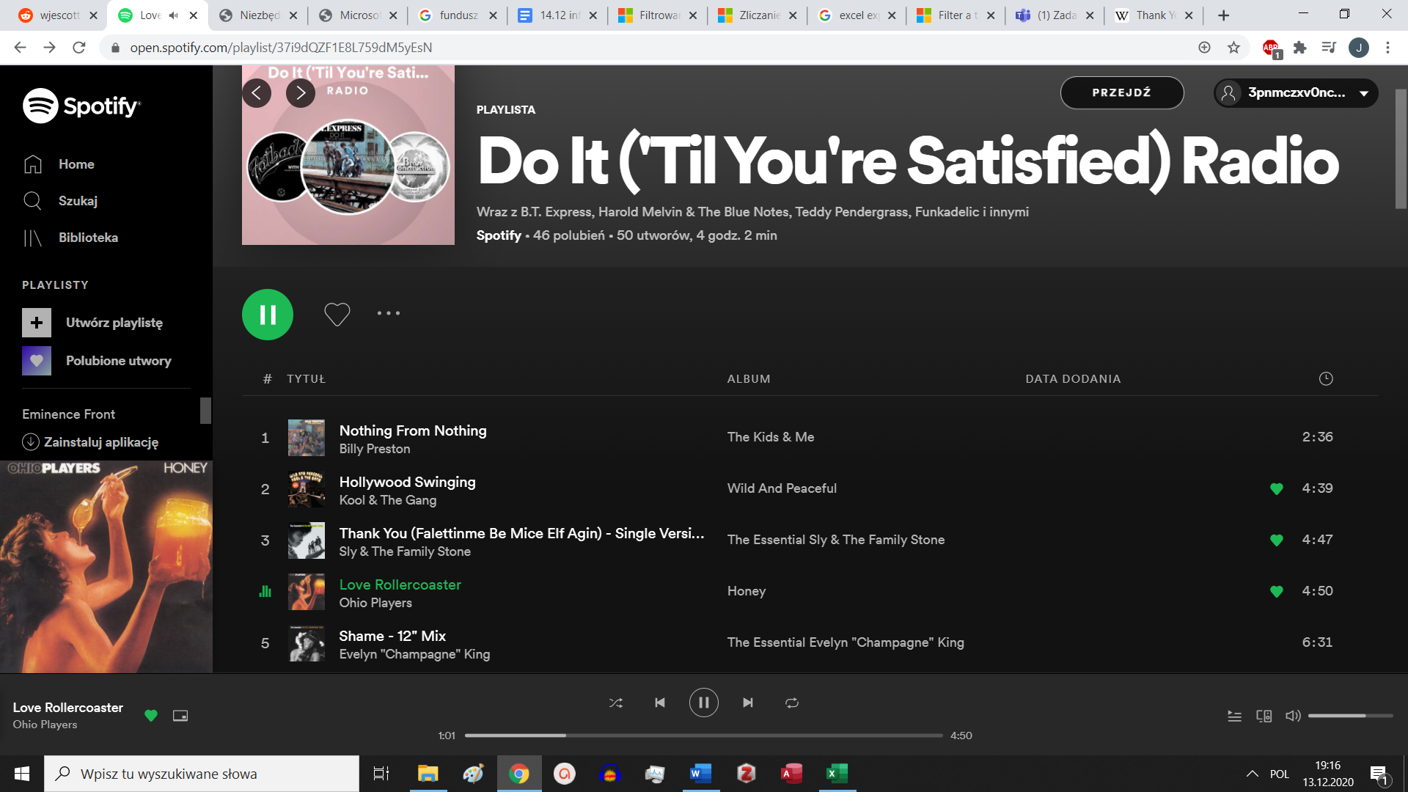1408x792 pixels.
Task: Unlike Thank You track green heart
Action: 1277,540
